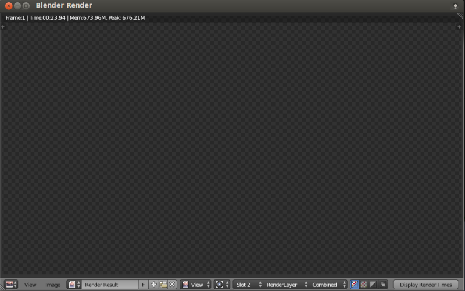Click the area split corner at bottom left

pyautogui.click(x=2, y=288)
